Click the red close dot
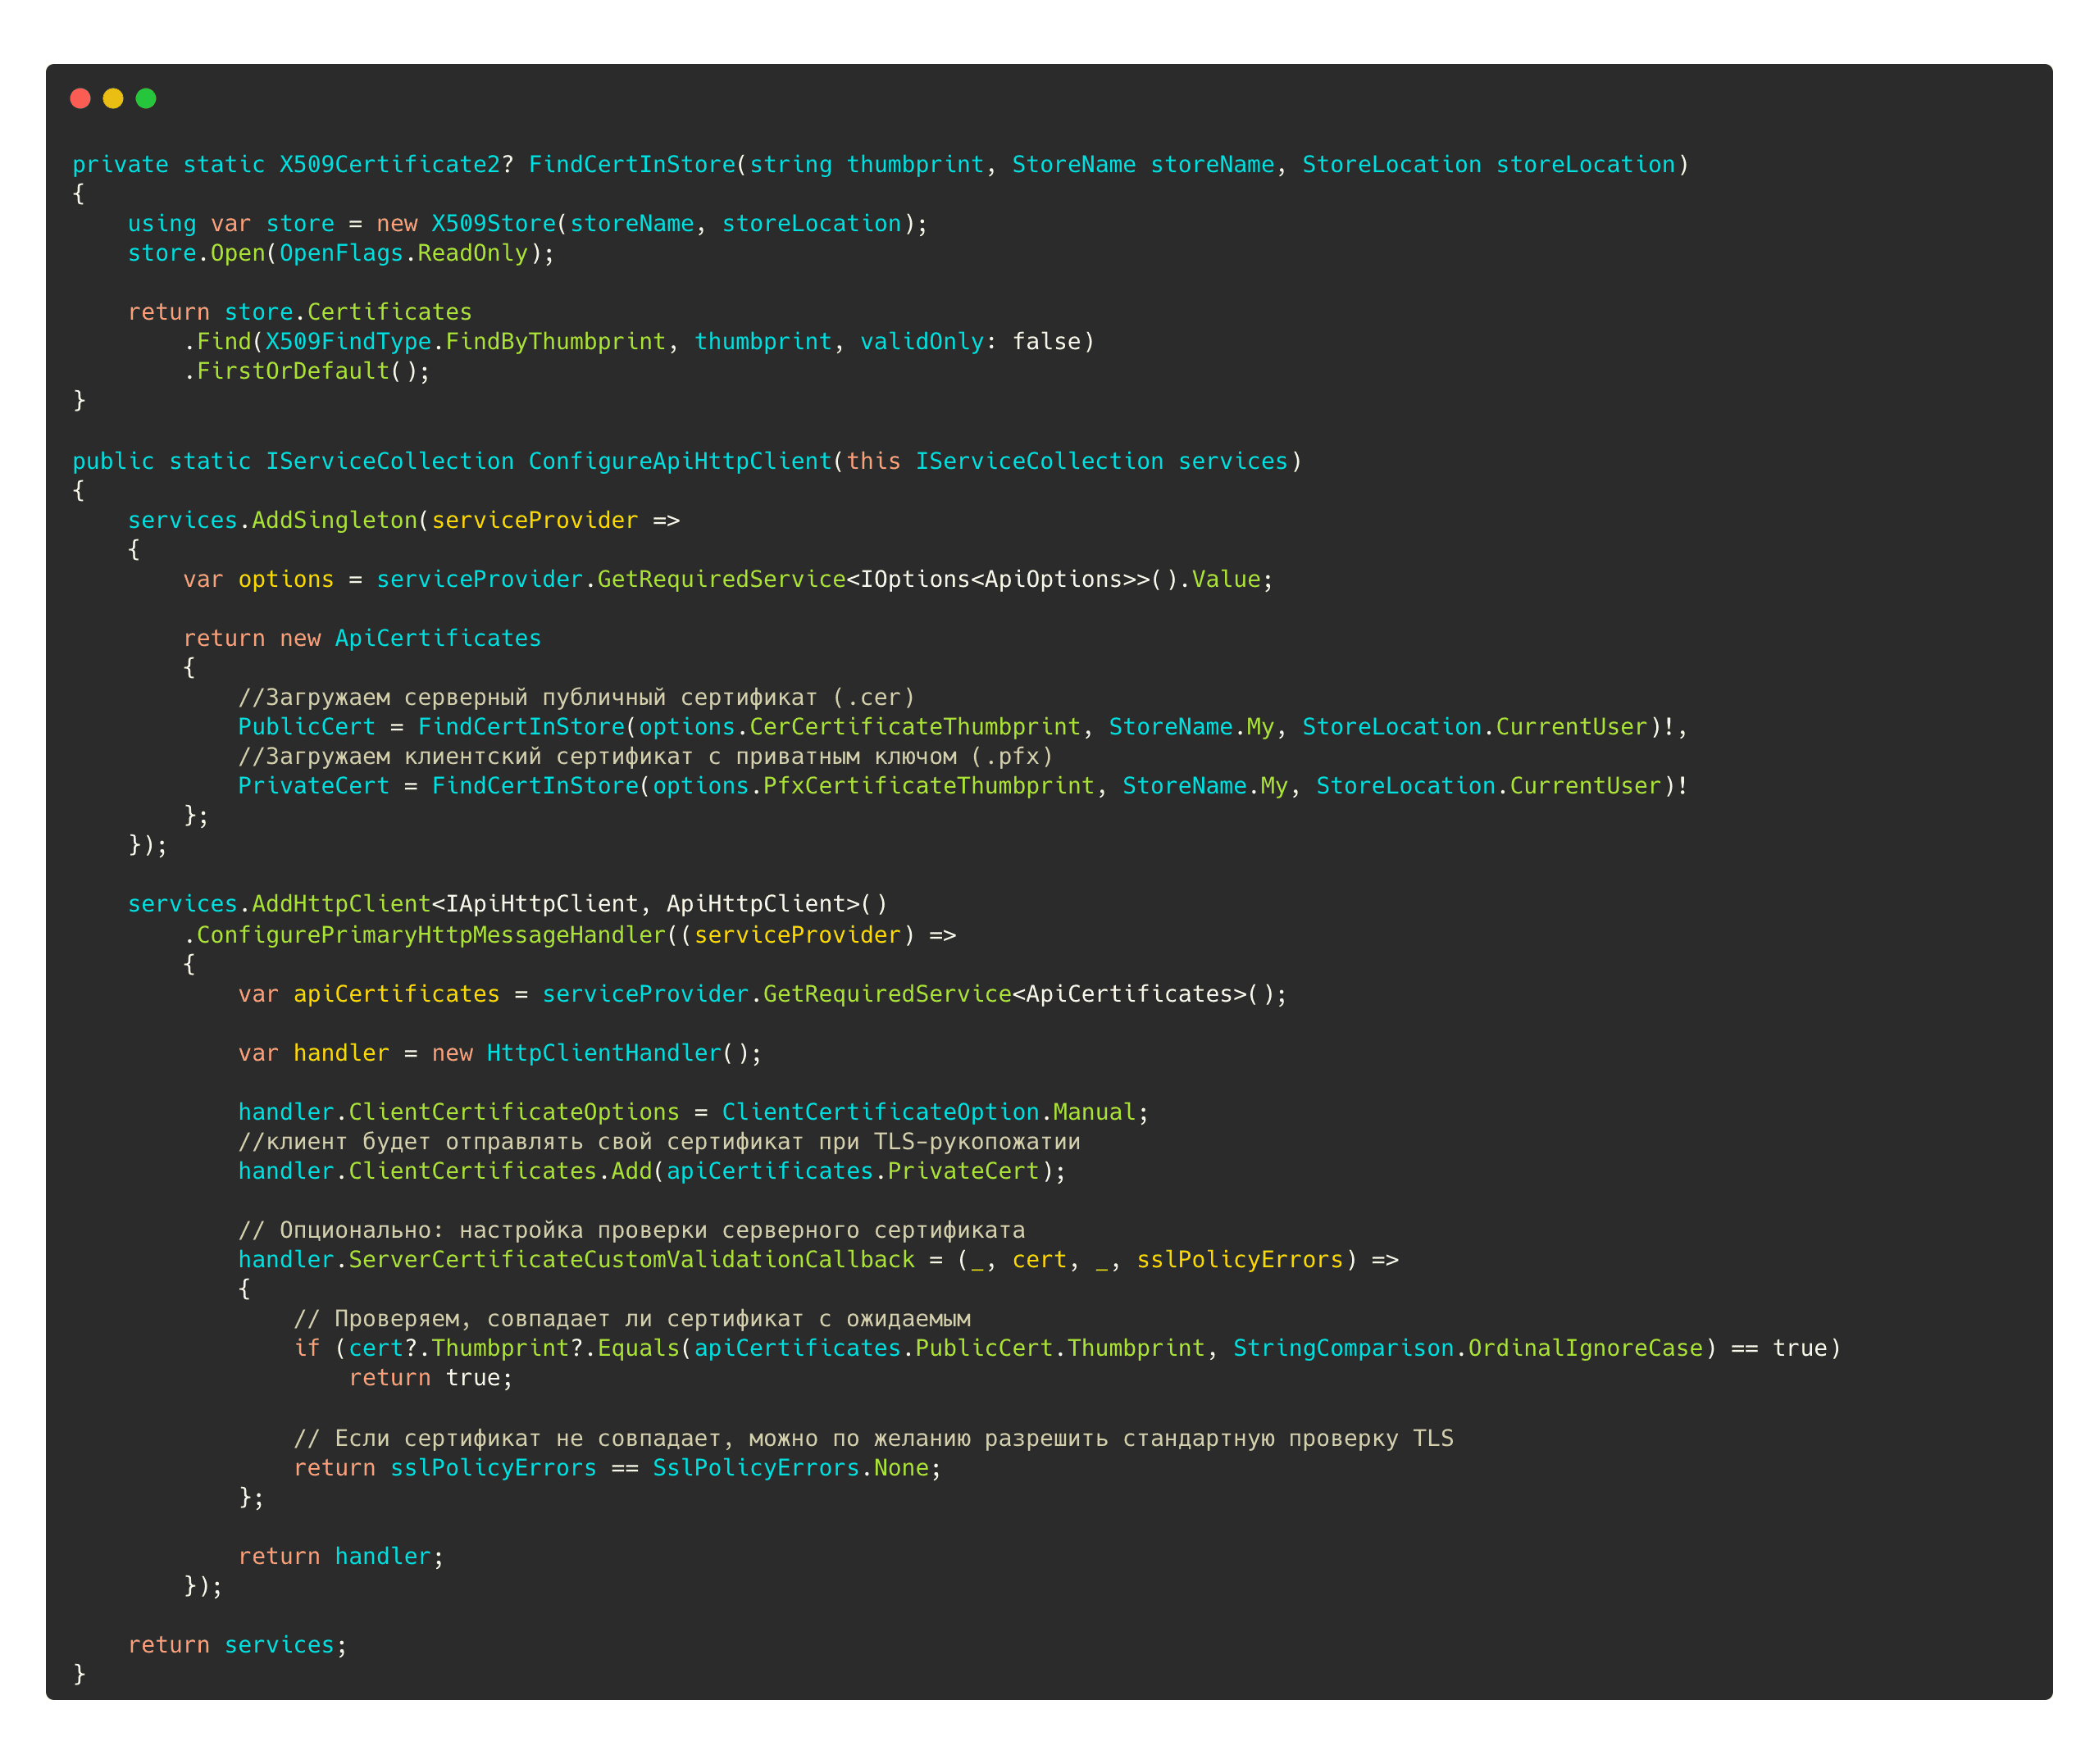 [81, 98]
